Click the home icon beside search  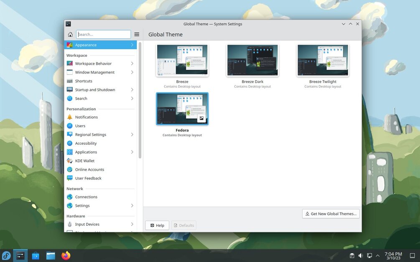[70, 35]
